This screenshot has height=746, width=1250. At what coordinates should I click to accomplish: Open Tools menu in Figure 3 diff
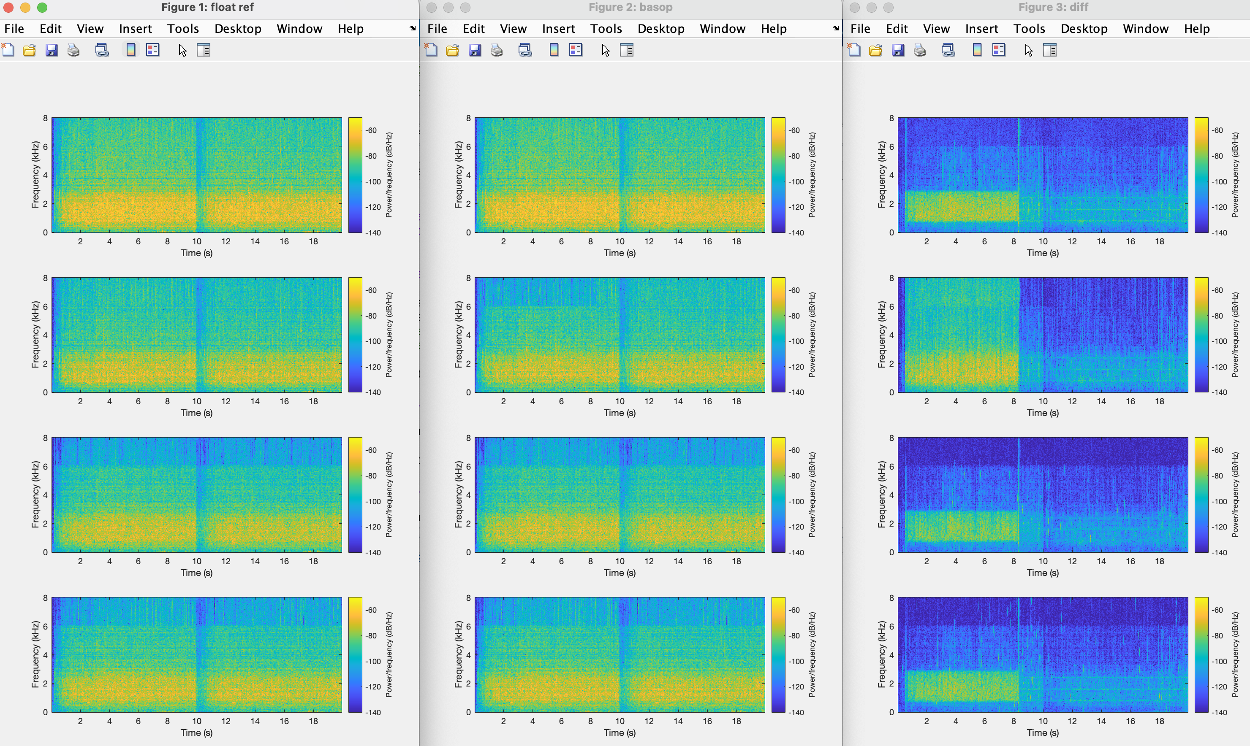(x=1029, y=29)
